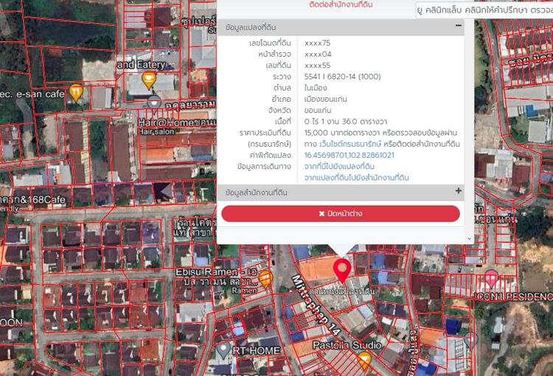Click the red land parcel location pin
This screenshot has width=553, height=376.
coord(341,269)
